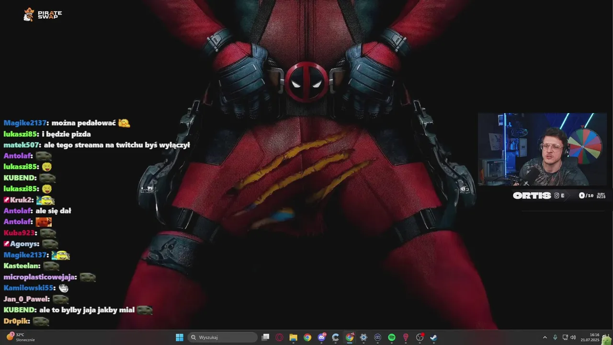The height and width of the screenshot is (345, 613).
Task: Open the grey C-shaped taskbar app
Action: pyautogui.click(x=336, y=337)
